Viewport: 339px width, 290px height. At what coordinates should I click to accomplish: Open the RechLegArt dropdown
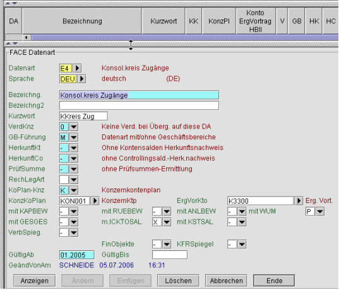[x=74, y=180]
